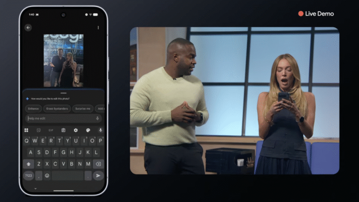Screen dimensions: 359x202
Task: Tap the C key
Action: pyautogui.click(x=55, y=164)
